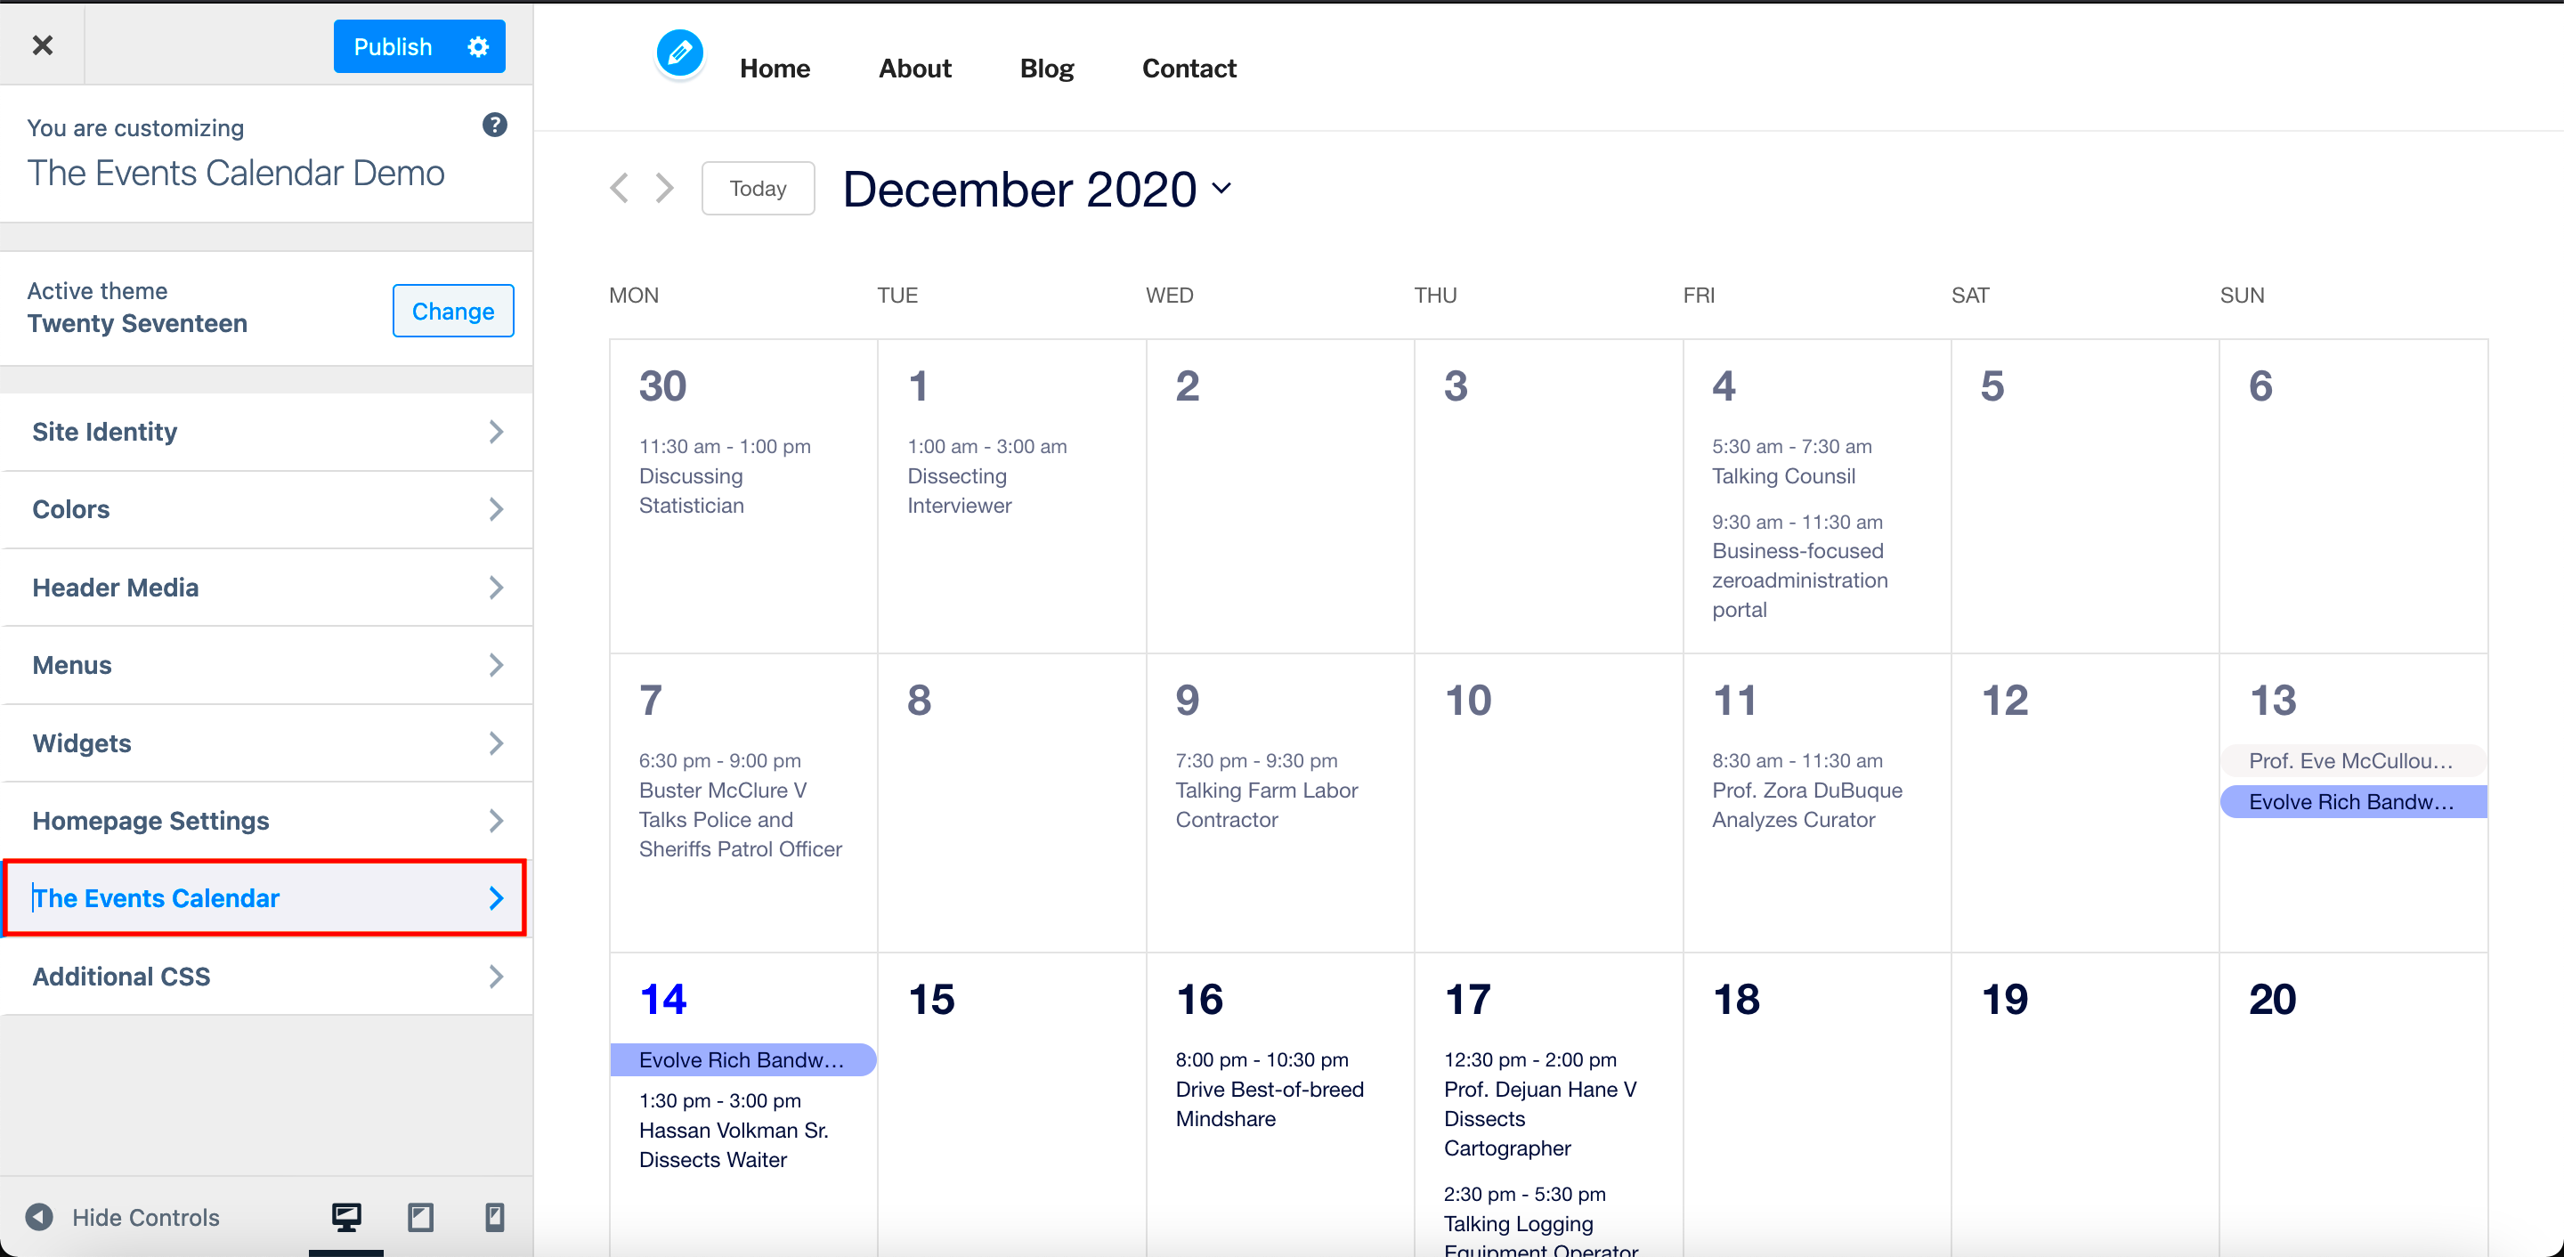Click the close X icon top left

coord(43,45)
